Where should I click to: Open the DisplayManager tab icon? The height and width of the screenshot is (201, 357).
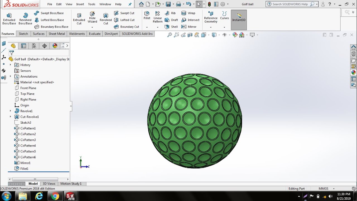point(55,46)
